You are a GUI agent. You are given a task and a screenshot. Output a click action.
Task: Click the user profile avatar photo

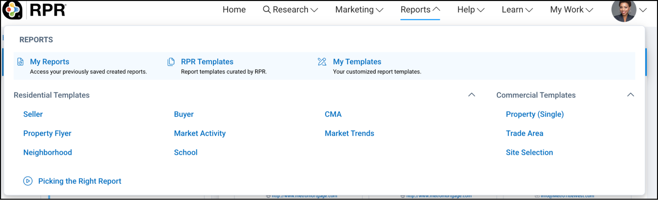pos(623,10)
